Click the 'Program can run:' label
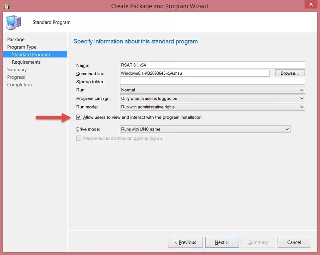The image size is (320, 255). click(94, 98)
